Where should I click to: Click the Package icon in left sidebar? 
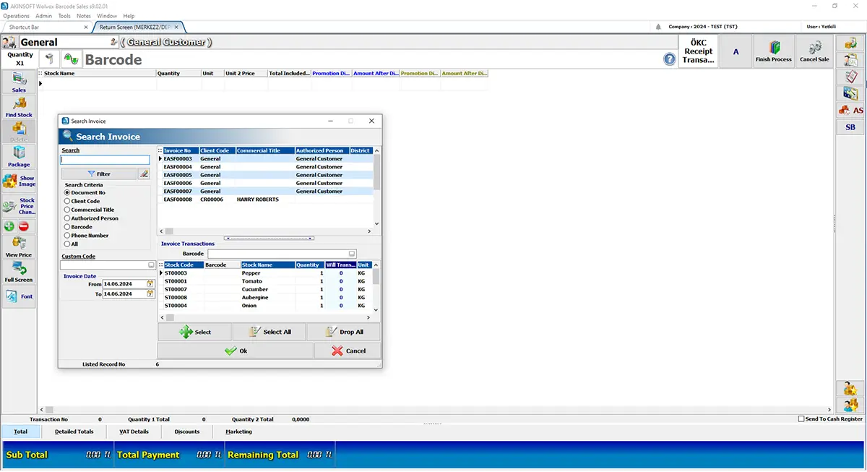click(19, 156)
